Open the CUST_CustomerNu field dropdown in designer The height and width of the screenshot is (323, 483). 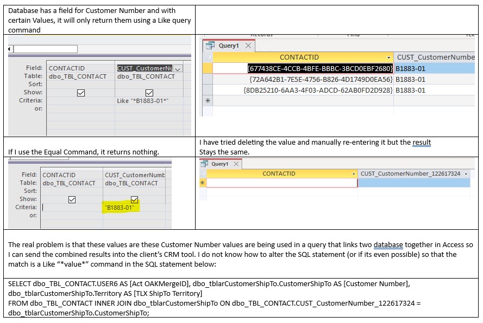coord(178,69)
